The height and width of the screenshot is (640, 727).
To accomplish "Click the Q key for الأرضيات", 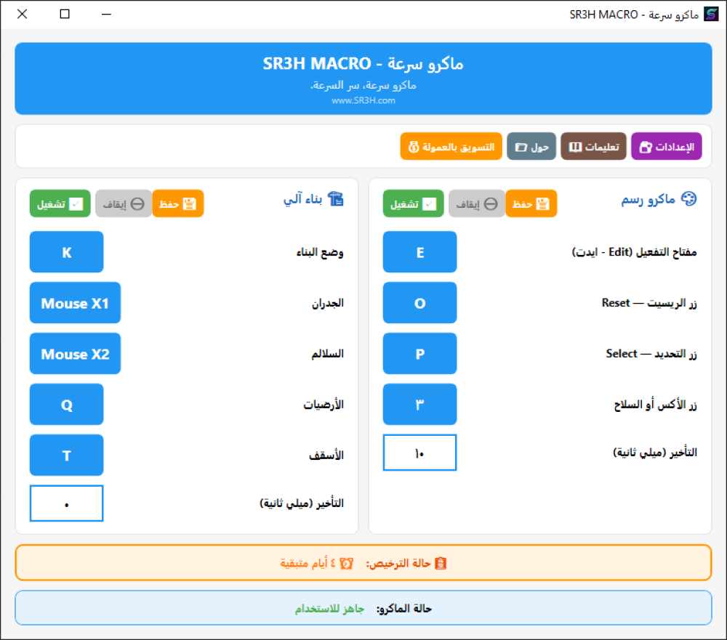I will pos(66,405).
